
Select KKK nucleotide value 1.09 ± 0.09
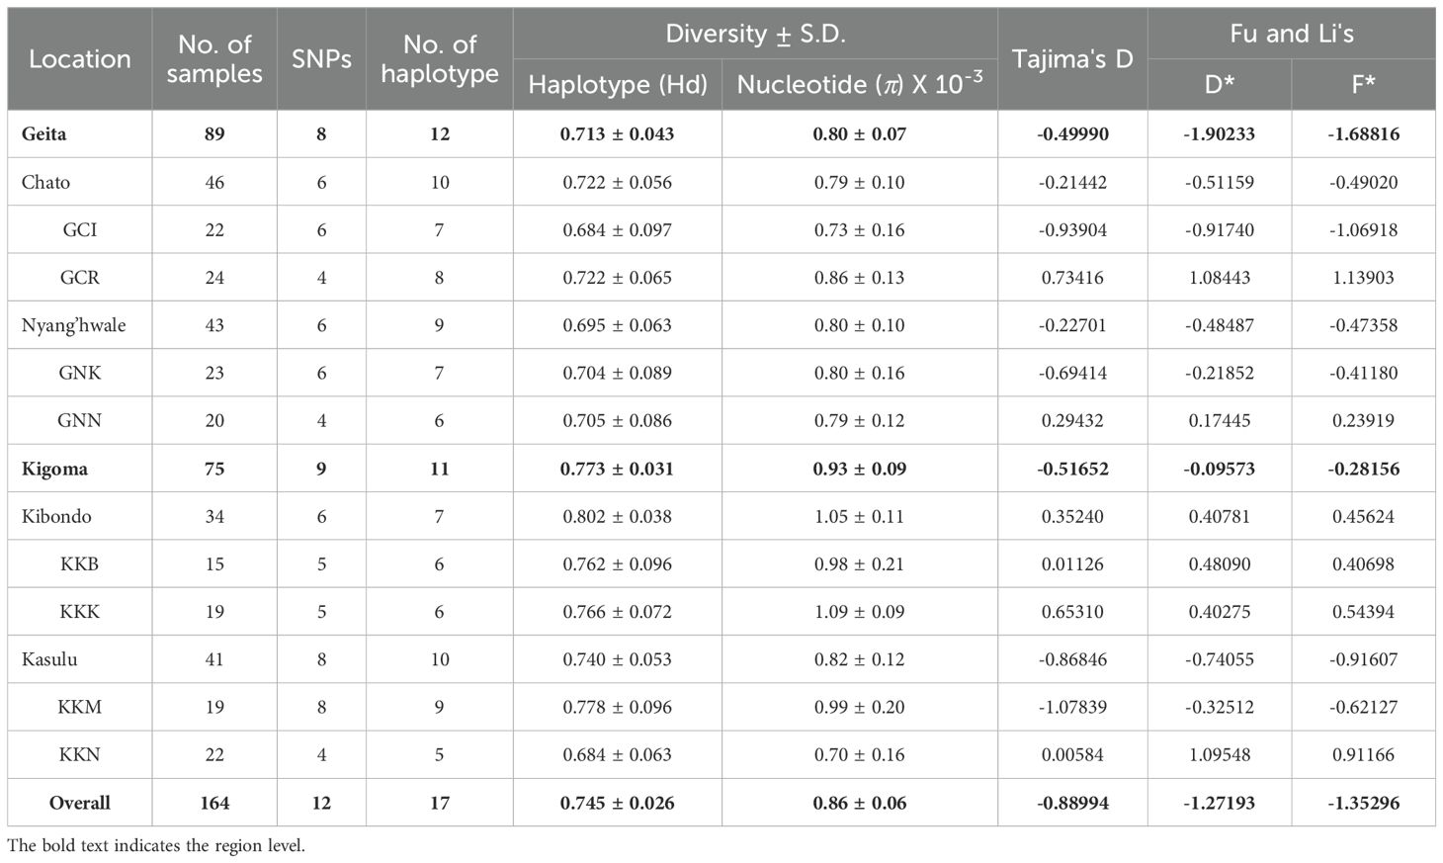coord(860,612)
